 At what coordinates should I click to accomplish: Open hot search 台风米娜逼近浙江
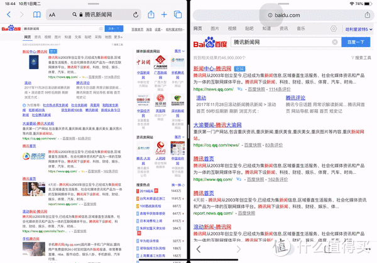coord(153,198)
